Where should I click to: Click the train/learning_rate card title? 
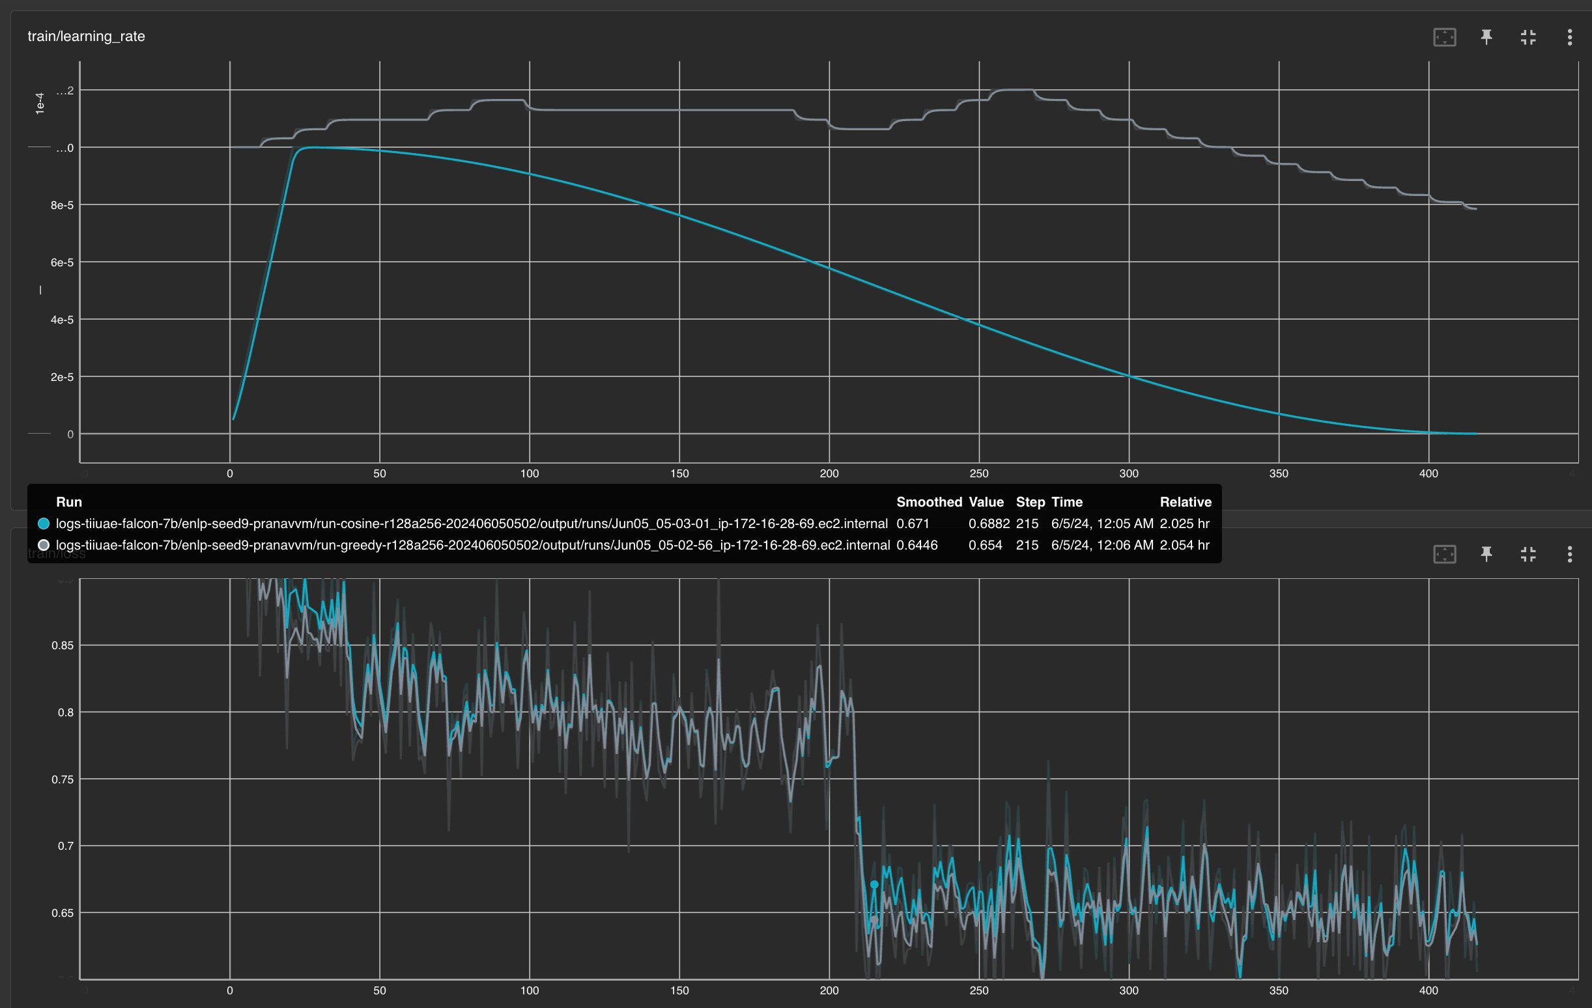point(86,36)
